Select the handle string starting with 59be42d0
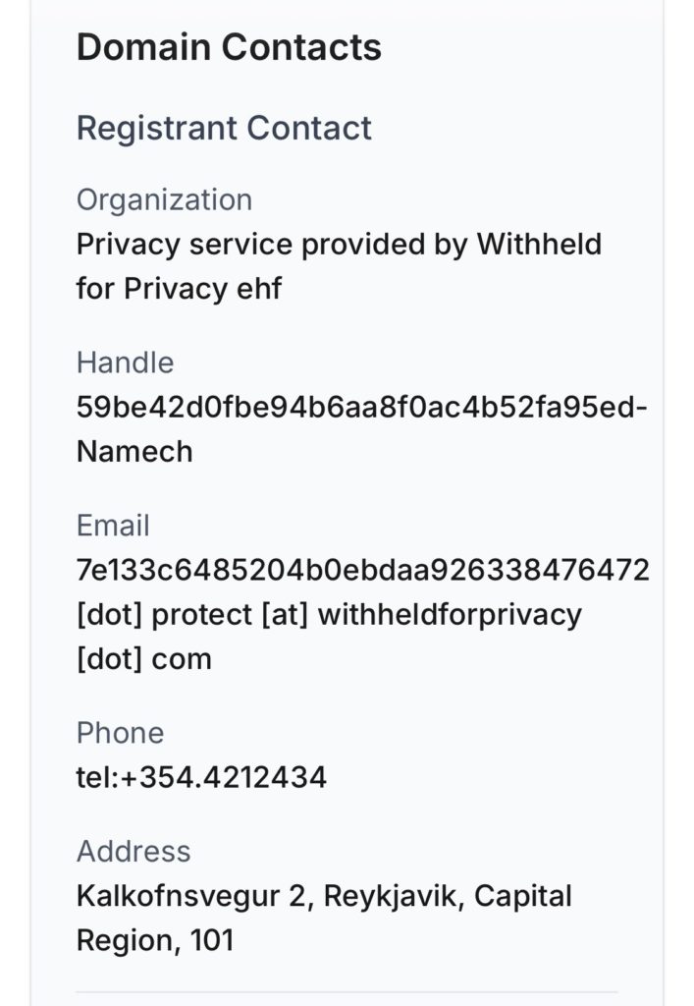Viewport: 694px width, 1006px height. (361, 407)
